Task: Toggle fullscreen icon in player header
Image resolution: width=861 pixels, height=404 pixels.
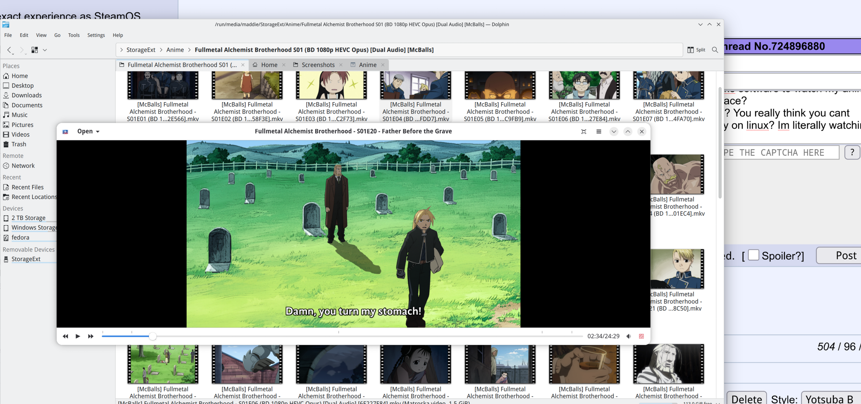Action: tap(584, 131)
